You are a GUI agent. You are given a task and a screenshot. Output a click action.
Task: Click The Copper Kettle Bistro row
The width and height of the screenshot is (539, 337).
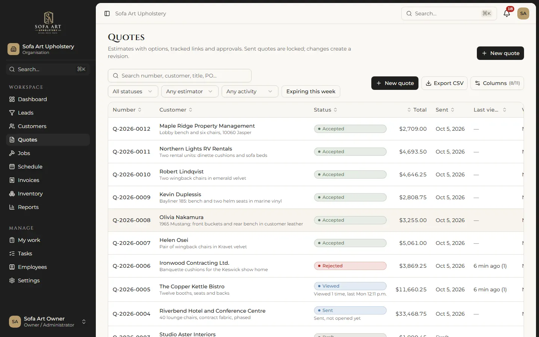(x=316, y=289)
